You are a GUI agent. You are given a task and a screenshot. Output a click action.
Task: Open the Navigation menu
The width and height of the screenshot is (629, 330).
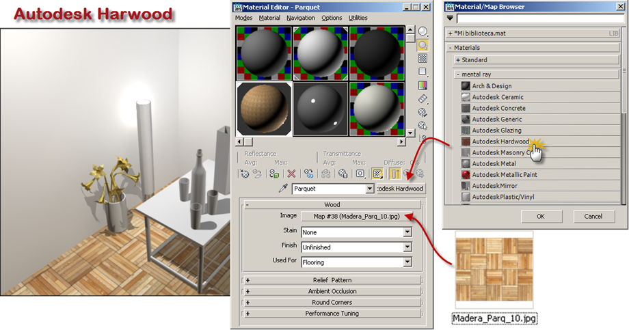tap(301, 18)
